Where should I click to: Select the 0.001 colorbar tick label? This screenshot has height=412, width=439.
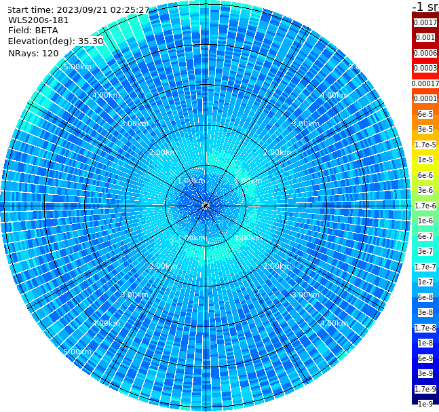tap(425, 37)
